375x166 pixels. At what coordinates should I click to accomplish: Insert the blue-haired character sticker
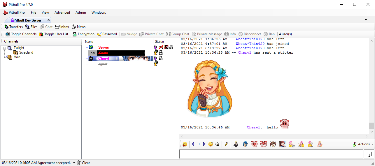[x=245, y=144]
